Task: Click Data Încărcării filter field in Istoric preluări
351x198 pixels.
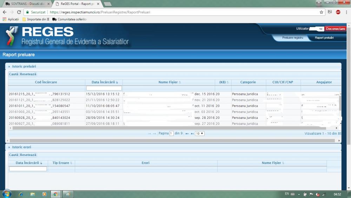Action: tap(104, 88)
